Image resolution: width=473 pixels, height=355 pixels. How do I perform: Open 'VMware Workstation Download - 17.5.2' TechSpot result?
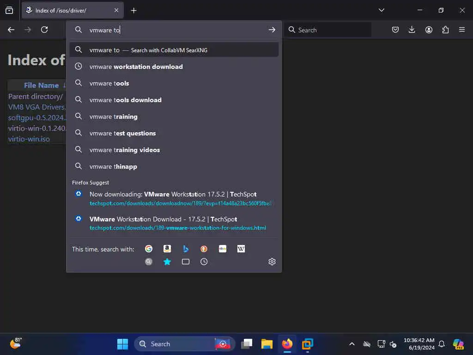click(x=174, y=223)
